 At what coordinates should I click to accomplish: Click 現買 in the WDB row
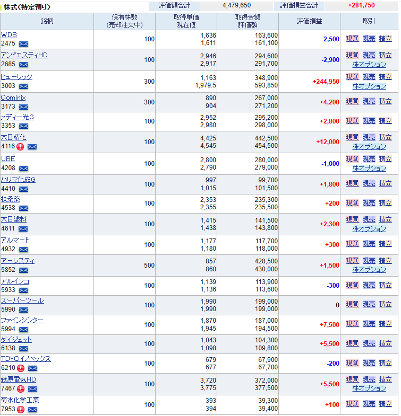[352, 39]
